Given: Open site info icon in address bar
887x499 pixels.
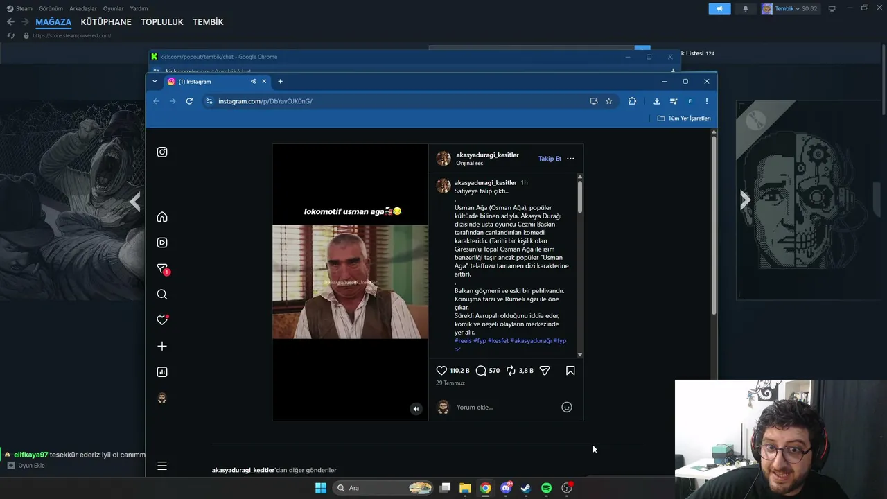Looking at the screenshot, I should tap(209, 101).
